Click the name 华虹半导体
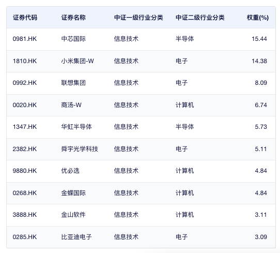The image size is (280, 253). [x=76, y=127]
